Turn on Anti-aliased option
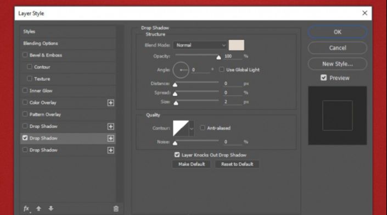This screenshot has width=387, height=215. (x=203, y=128)
